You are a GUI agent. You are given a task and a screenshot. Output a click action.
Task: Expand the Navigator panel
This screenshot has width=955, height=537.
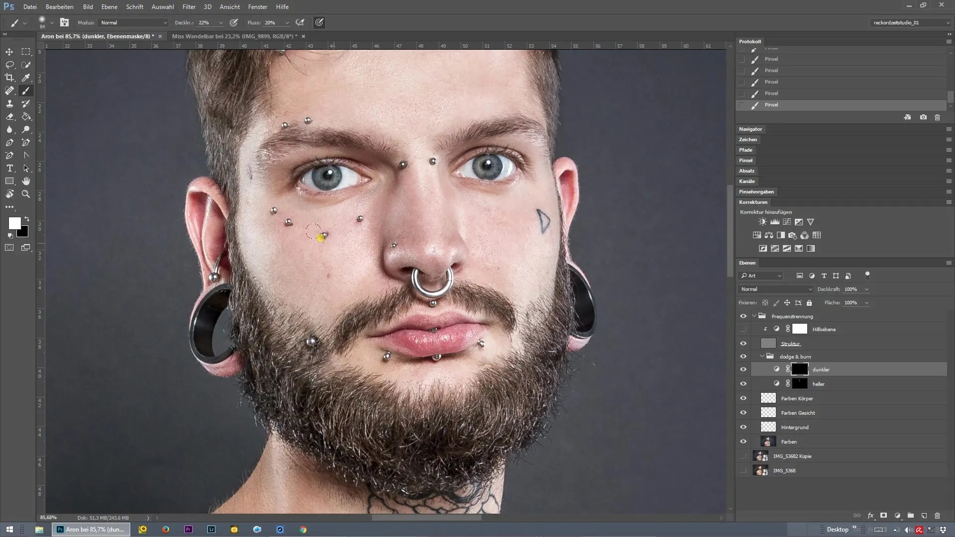click(750, 129)
